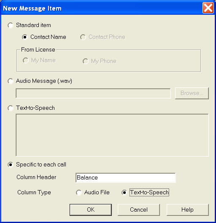The height and width of the screenshot is (223, 216).
Task: Click the .wav file path field
Action: tap(93, 93)
